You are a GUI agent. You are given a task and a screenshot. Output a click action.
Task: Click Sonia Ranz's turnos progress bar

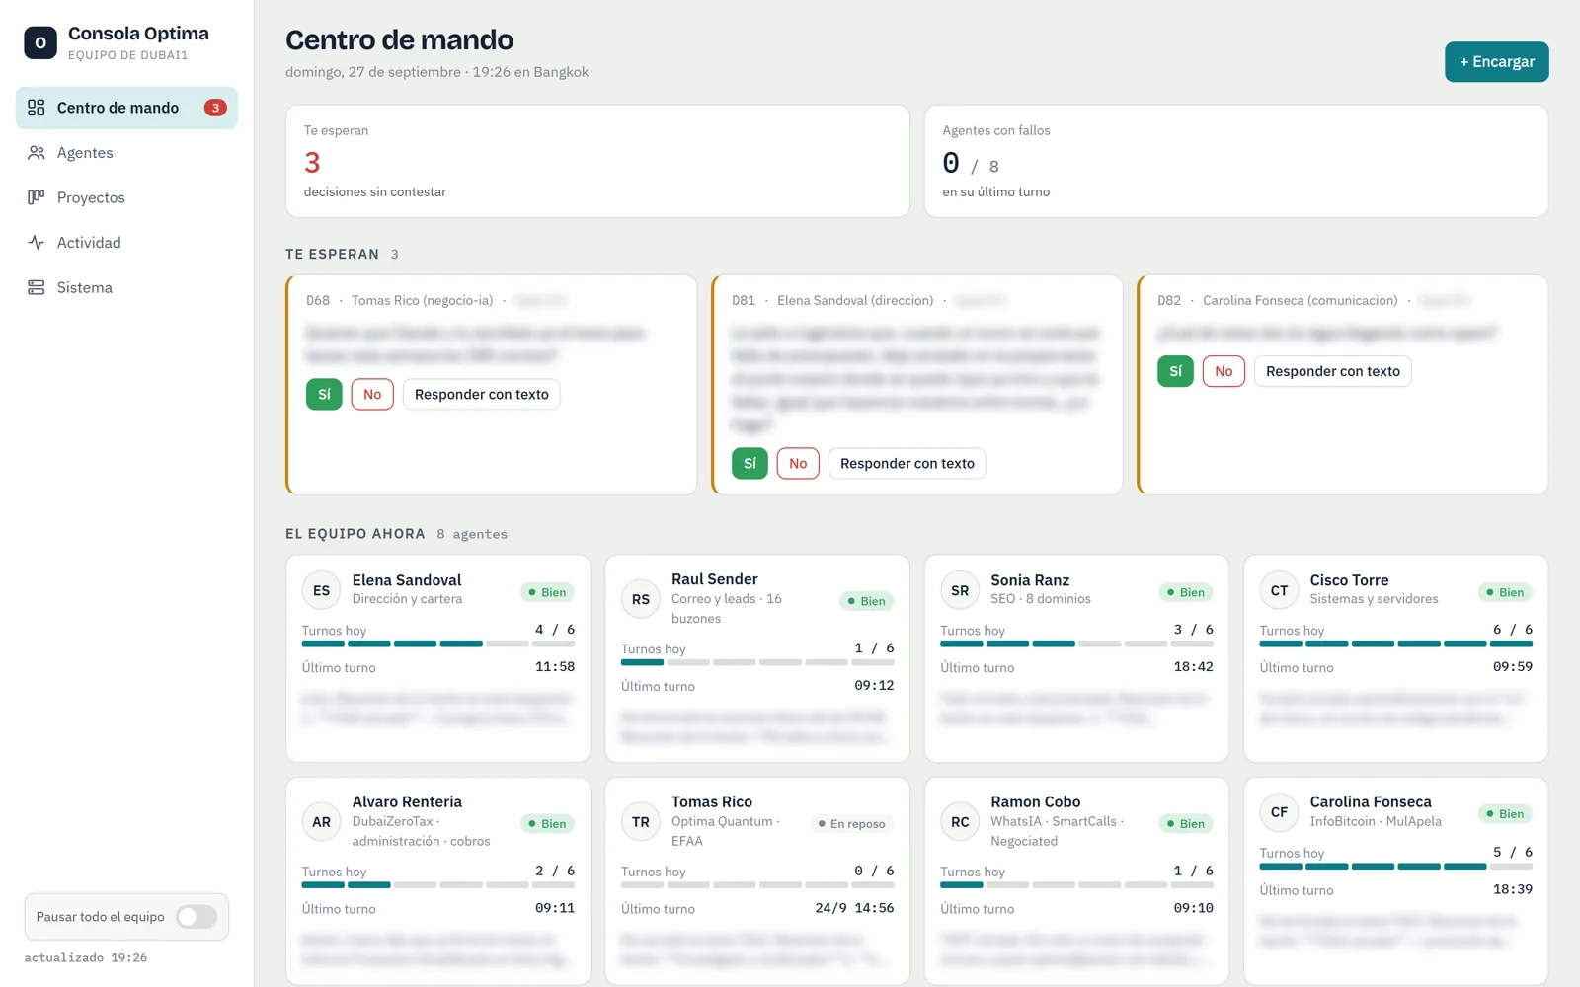1076,644
